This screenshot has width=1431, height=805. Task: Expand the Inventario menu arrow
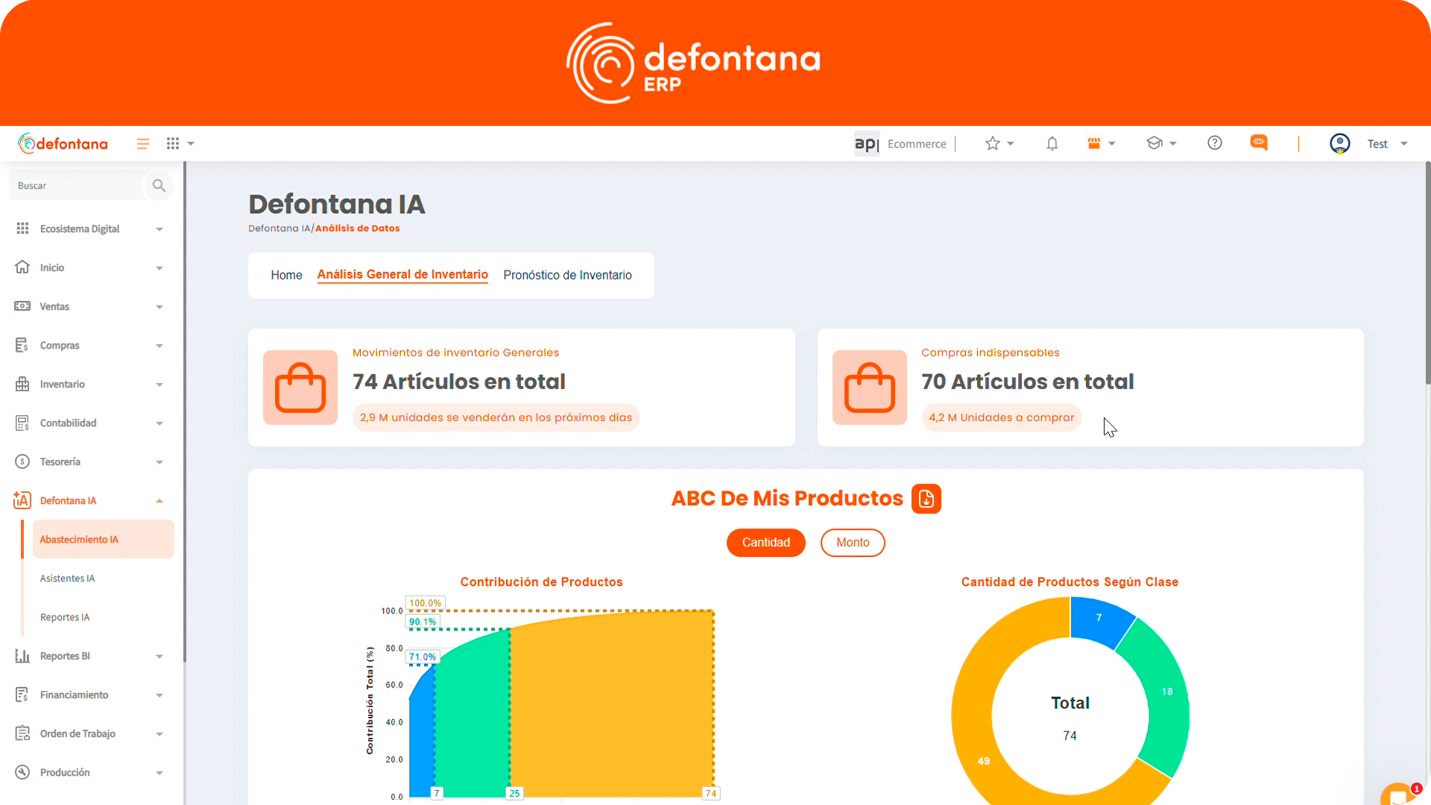(x=159, y=385)
